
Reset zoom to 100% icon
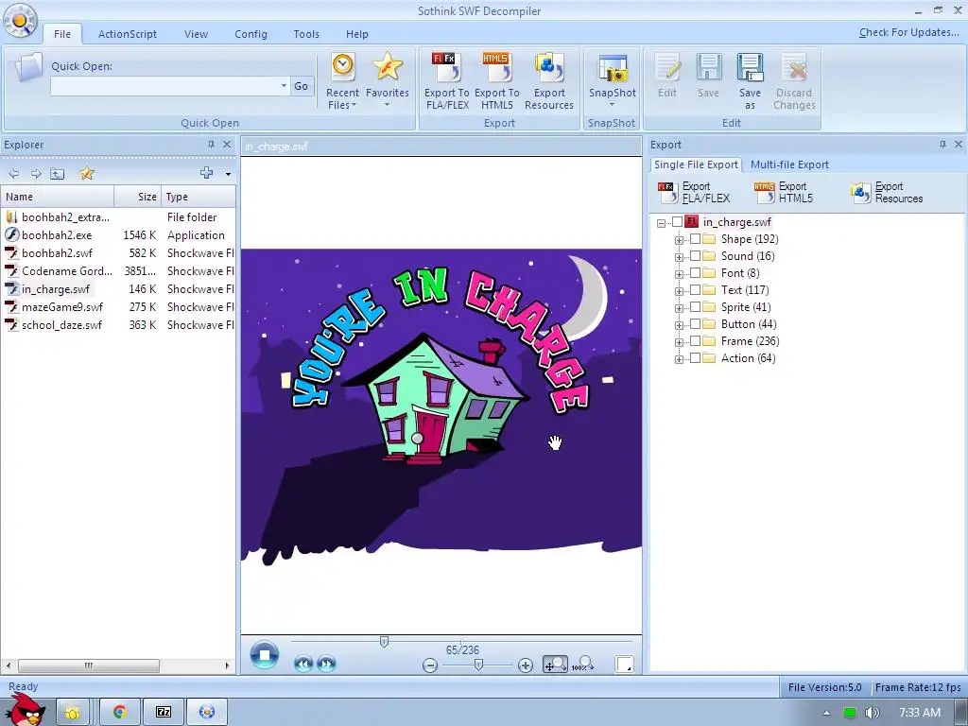click(x=582, y=665)
